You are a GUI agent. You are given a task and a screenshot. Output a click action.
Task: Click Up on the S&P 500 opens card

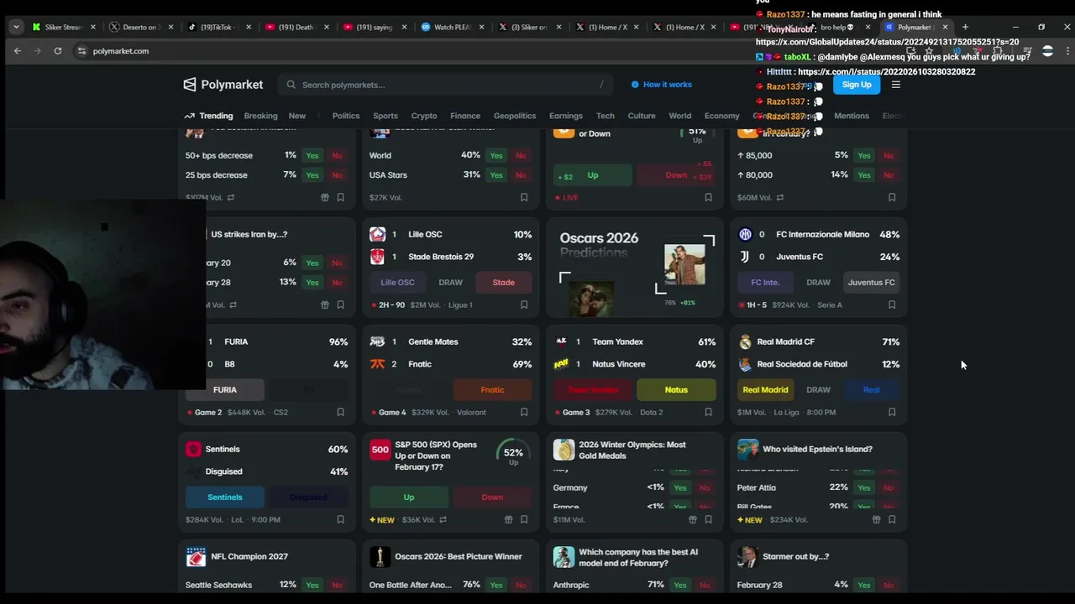[409, 497]
